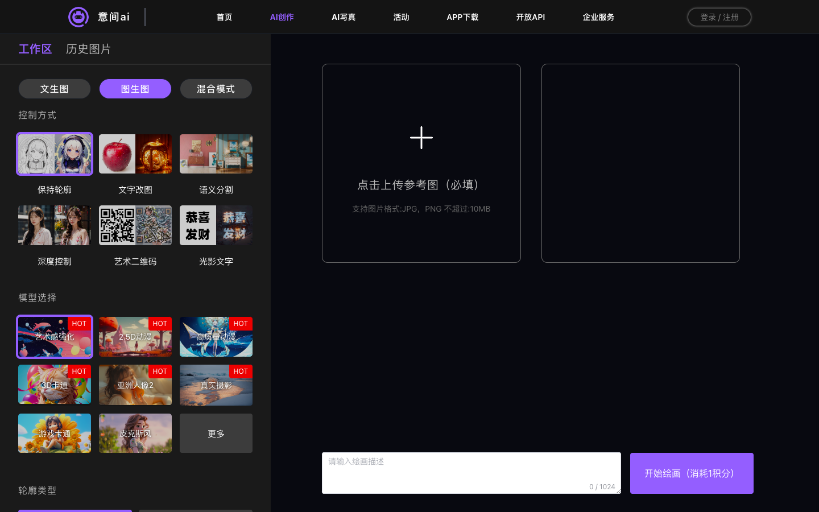Select the 保持轮廓 control method thumbnail
This screenshot has height=512, width=819.
pos(54,154)
